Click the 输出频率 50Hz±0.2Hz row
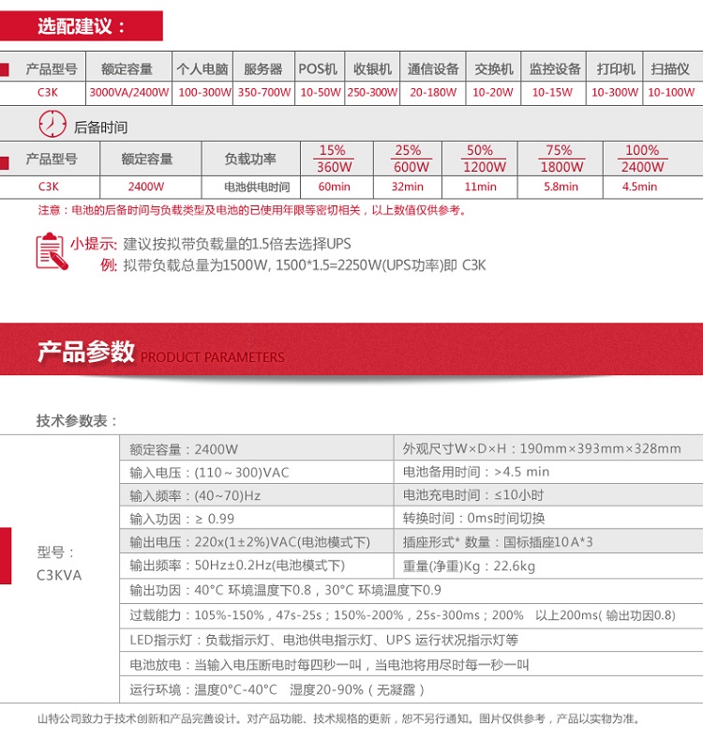The image size is (703, 741). click(x=257, y=566)
